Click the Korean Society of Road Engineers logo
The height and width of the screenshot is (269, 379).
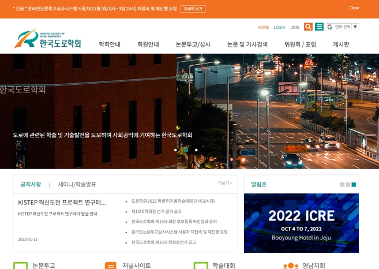coord(47,40)
